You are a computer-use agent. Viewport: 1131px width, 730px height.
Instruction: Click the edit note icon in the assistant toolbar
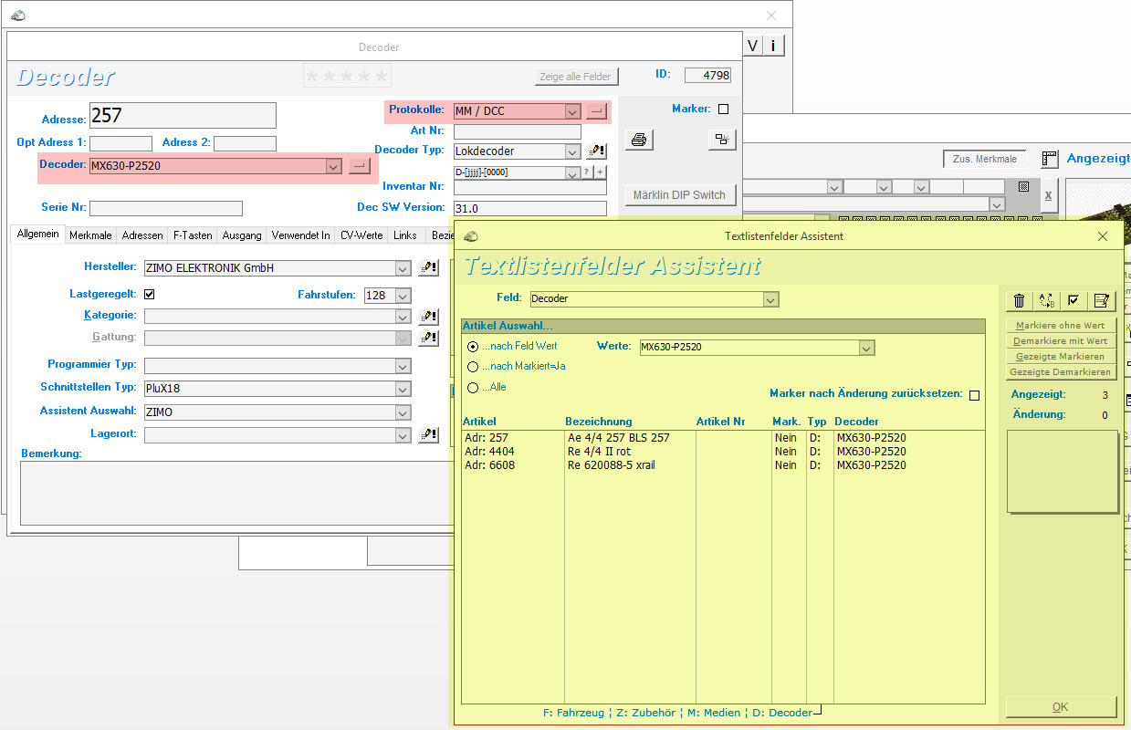pyautogui.click(x=1101, y=300)
